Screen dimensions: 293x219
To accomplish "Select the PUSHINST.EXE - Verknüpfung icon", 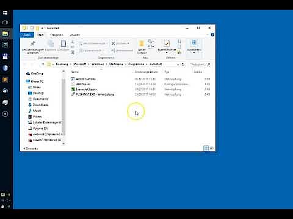I will coord(73,94).
